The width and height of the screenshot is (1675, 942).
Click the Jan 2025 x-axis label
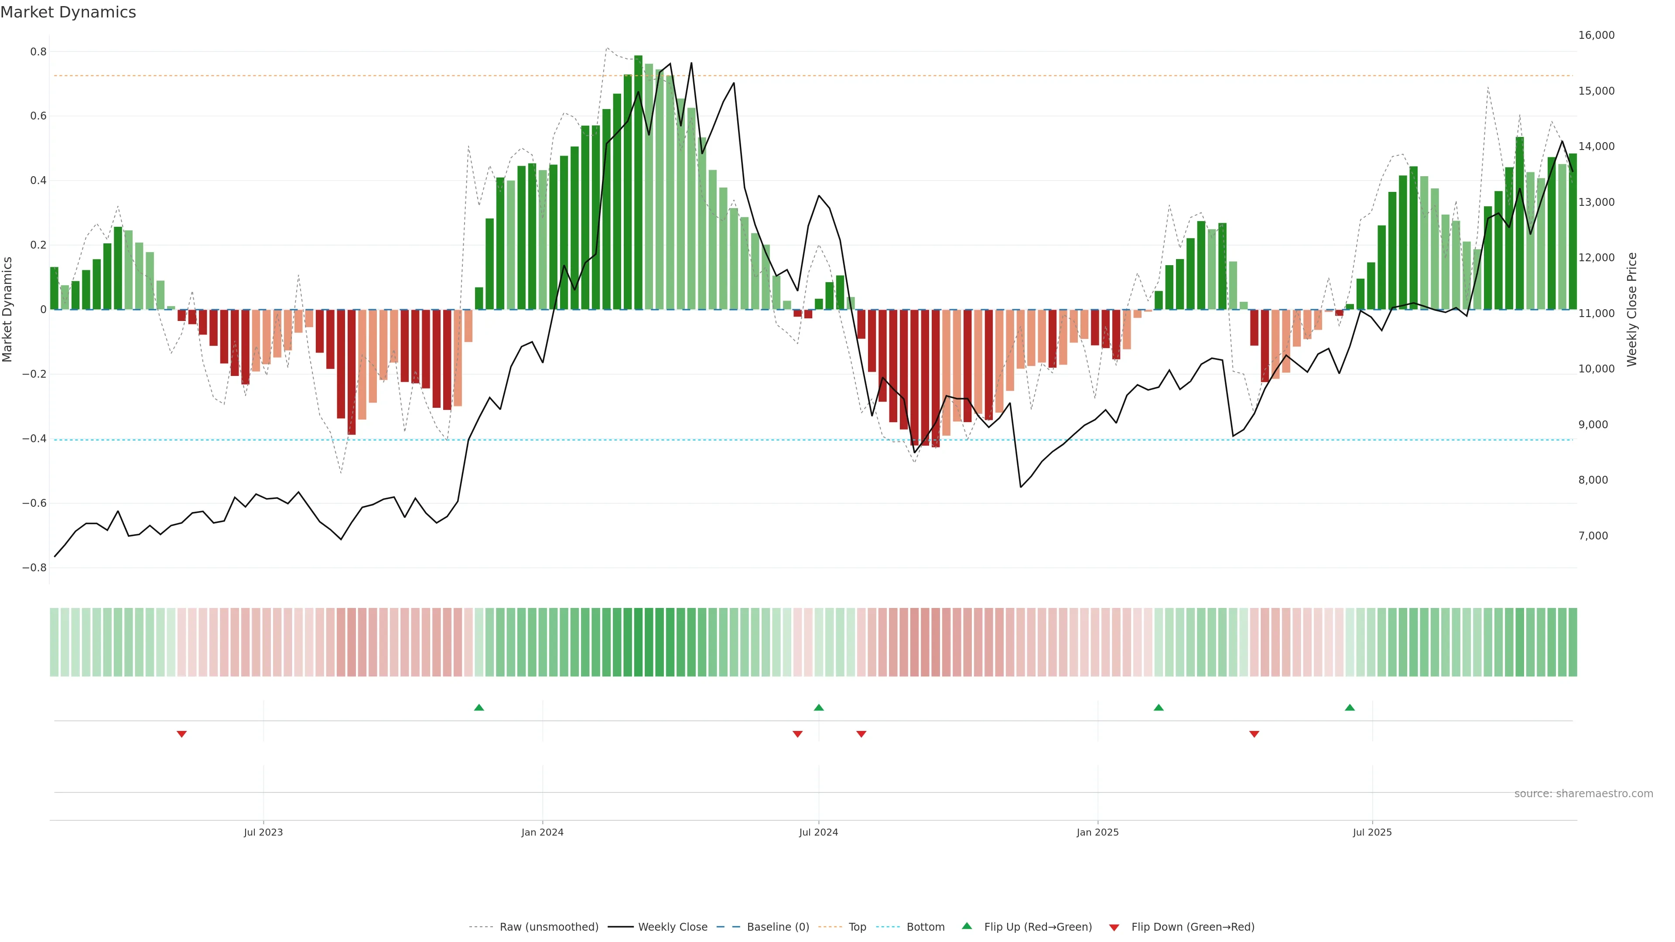coord(1097,832)
